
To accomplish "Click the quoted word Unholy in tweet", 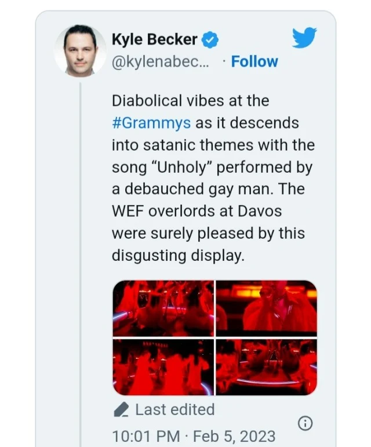I will [181, 167].
